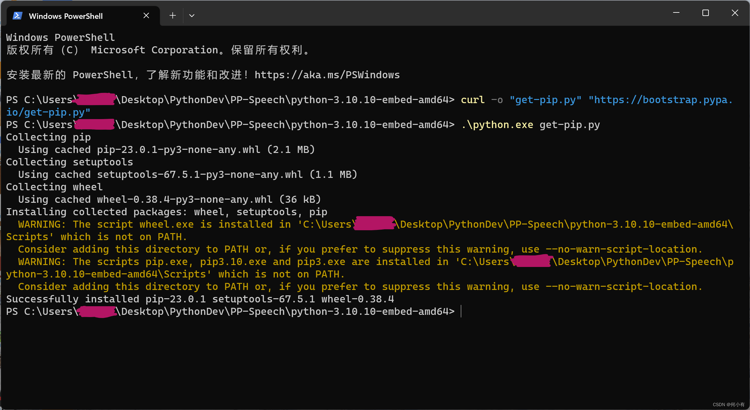Maximize the terminal window
Viewport: 750px width, 410px height.
pos(705,13)
